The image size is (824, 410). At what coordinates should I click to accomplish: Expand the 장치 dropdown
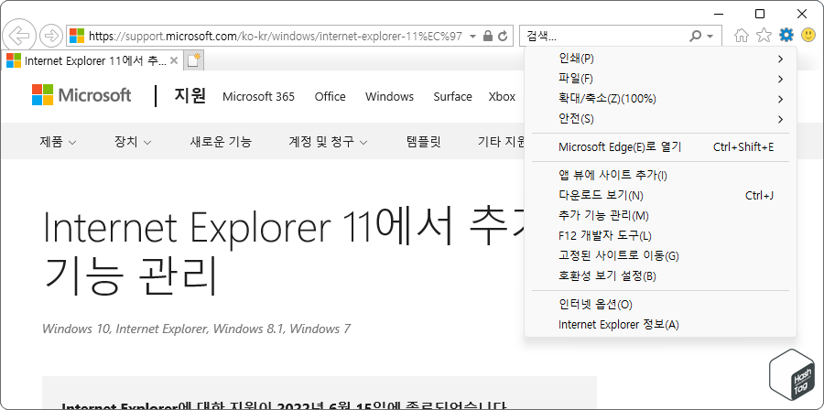tap(133, 141)
